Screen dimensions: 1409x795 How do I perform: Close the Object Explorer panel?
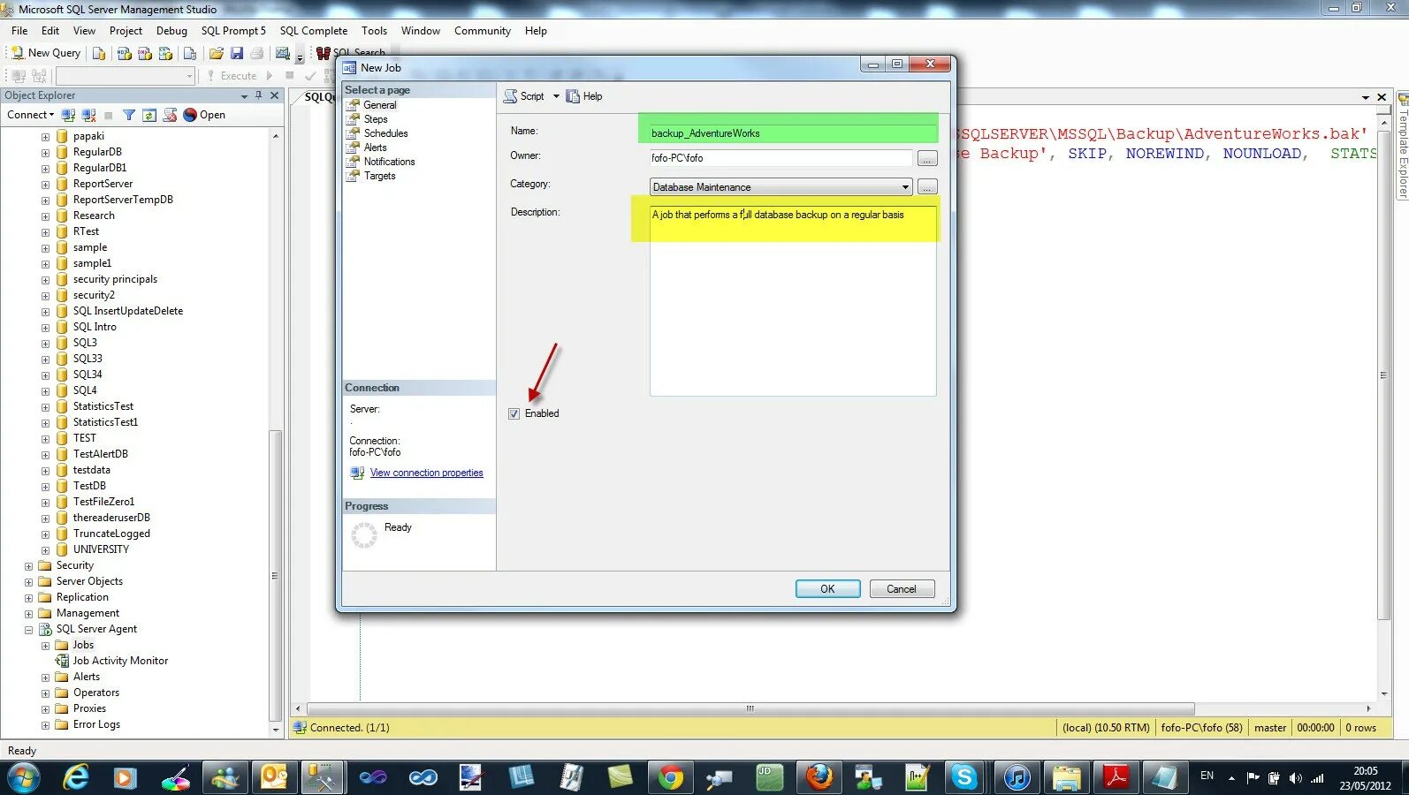coord(274,95)
